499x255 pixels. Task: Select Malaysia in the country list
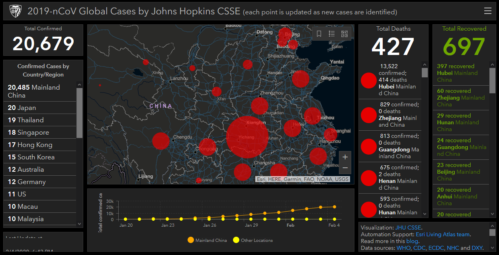tap(40, 219)
